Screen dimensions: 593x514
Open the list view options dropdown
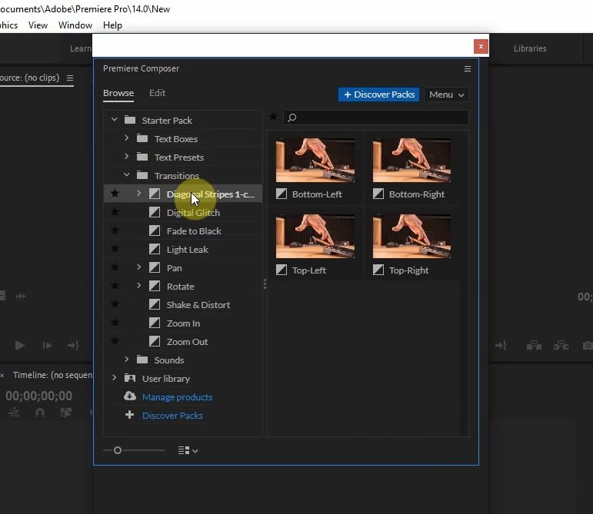point(188,450)
